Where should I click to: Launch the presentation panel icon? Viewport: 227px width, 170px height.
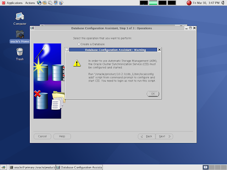point(56,3)
